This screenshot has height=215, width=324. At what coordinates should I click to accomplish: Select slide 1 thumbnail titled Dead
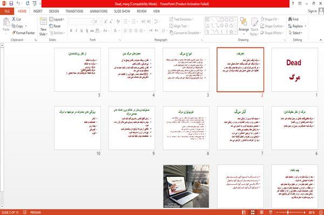click(x=294, y=70)
